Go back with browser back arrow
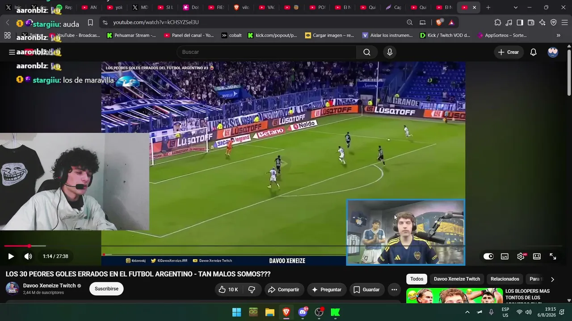572x321 pixels. (8, 22)
